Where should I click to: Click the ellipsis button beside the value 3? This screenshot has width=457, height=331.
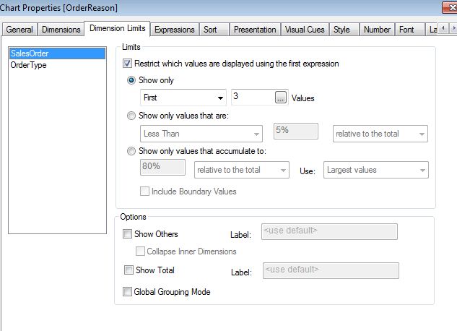281,98
